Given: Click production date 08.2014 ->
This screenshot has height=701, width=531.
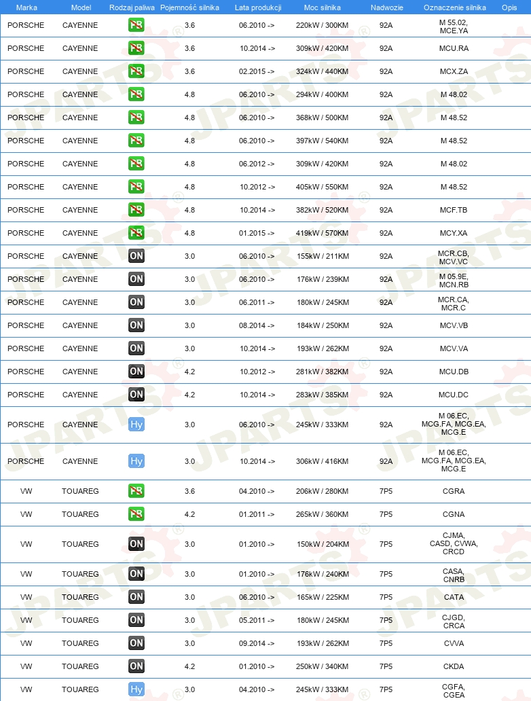Looking at the screenshot, I should tap(257, 325).
